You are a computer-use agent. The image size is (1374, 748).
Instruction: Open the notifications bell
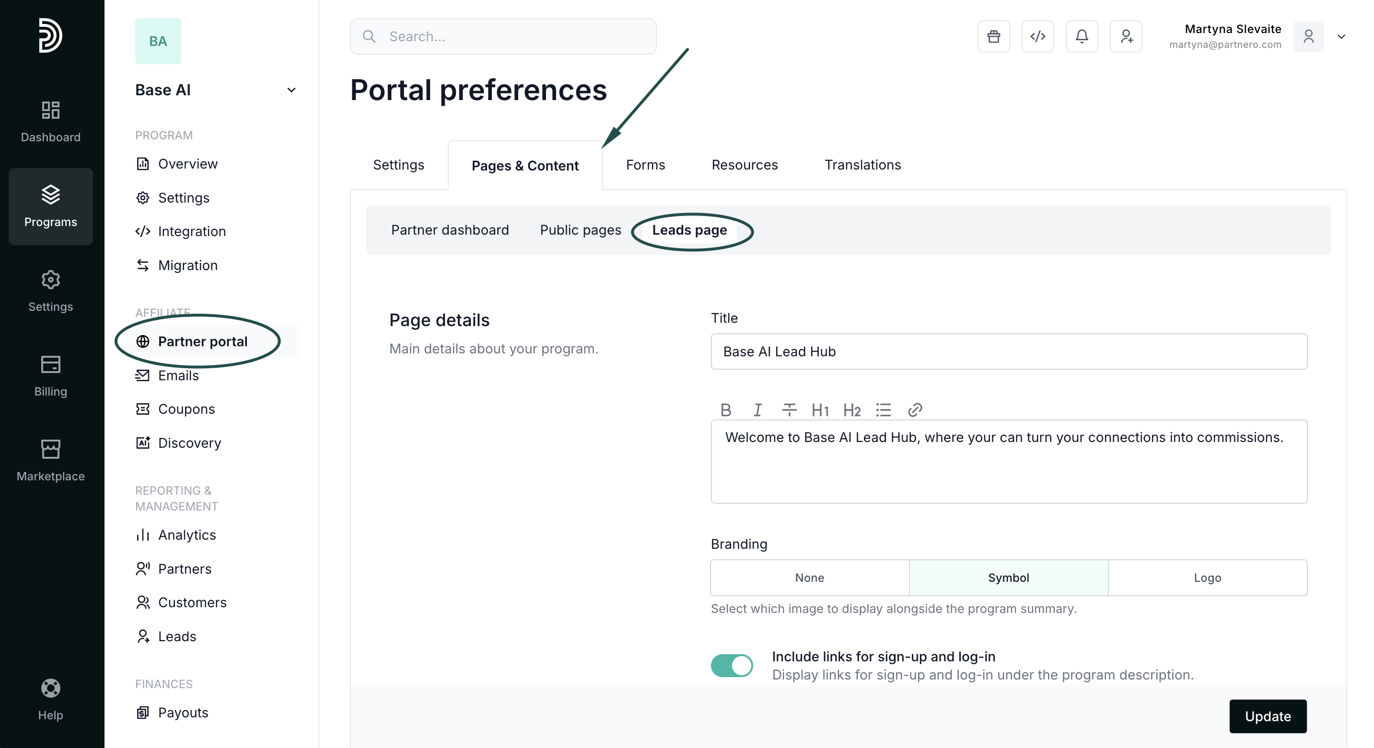tap(1081, 36)
